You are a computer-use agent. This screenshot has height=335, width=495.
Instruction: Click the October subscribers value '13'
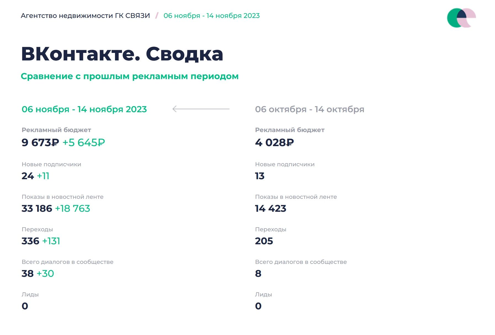point(260,176)
